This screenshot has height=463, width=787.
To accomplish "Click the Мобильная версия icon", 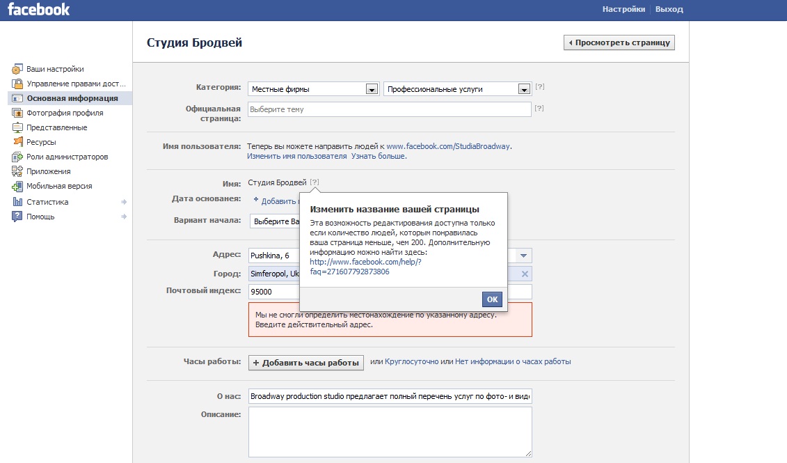I will (x=17, y=186).
